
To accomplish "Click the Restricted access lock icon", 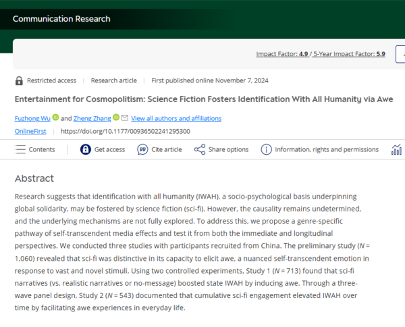I will point(19,80).
